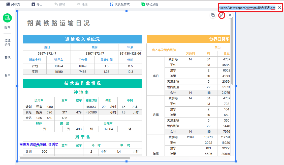Close the URL input popup
The width and height of the screenshot is (284, 165).
pos(279,8)
